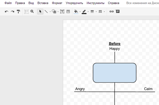This screenshot has width=159, height=105.
Task: Select the Paint format roller icon
Action: pos(19,12)
